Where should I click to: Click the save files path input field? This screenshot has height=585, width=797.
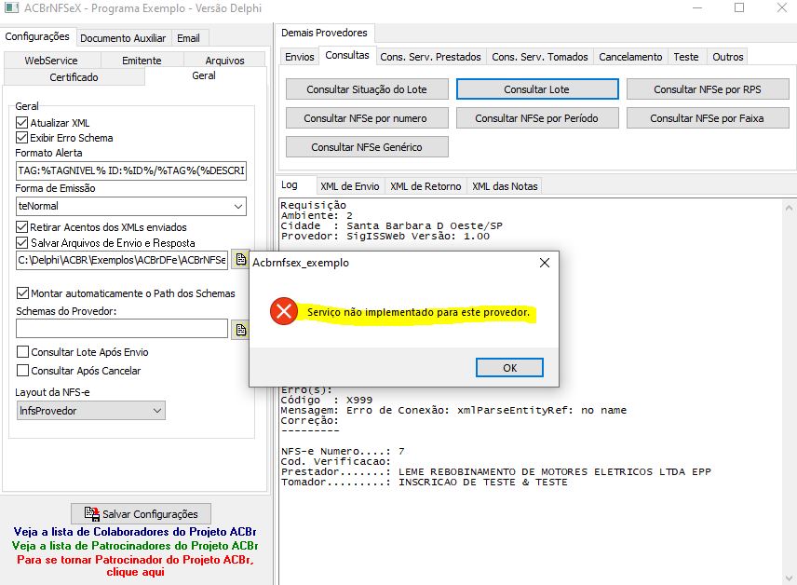point(122,260)
